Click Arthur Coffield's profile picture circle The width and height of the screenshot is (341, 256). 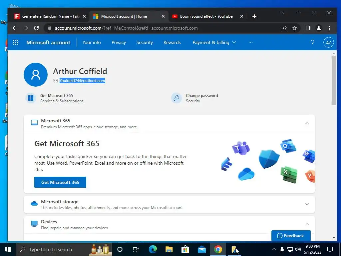point(36,75)
